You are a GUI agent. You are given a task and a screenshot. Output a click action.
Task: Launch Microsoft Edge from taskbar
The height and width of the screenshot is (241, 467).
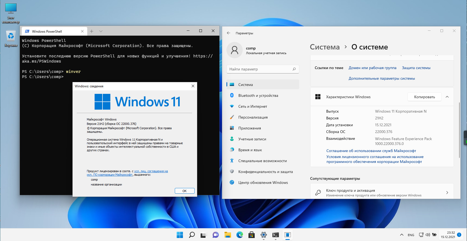[239, 235]
